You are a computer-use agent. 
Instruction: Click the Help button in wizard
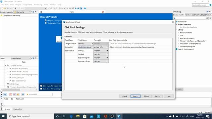click(x=169, y=96)
